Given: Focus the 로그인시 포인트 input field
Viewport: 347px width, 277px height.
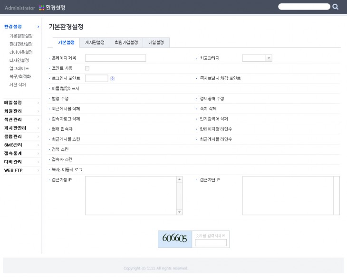Looking at the screenshot, I should [x=96, y=78].
